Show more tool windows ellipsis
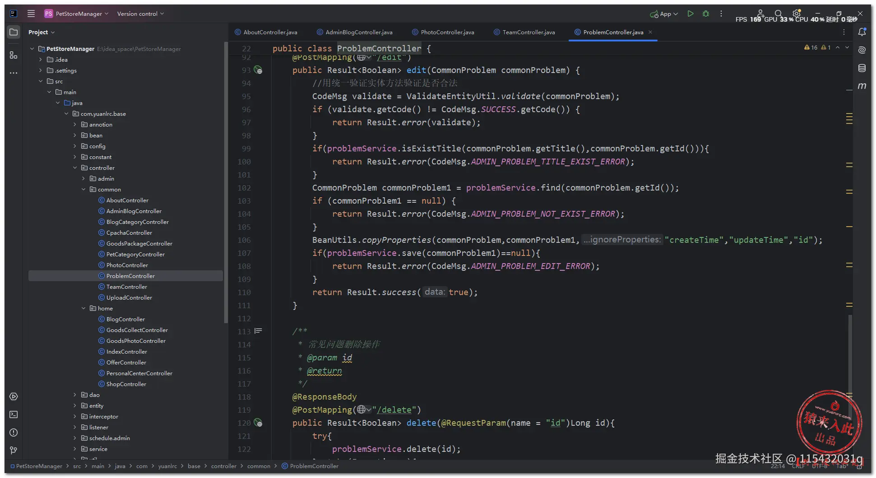The image size is (876, 478). click(14, 73)
